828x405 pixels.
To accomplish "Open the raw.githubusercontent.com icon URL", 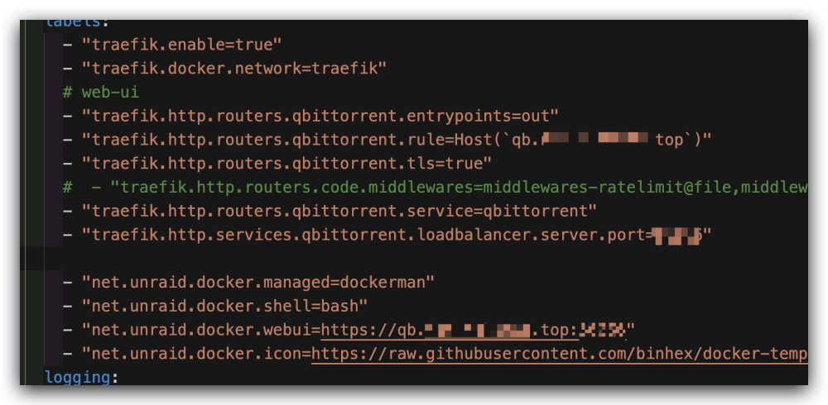I will click(559, 355).
